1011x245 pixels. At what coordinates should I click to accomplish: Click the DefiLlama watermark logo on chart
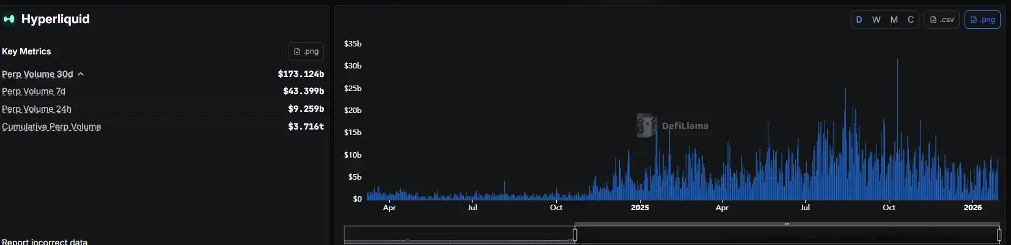tap(646, 125)
